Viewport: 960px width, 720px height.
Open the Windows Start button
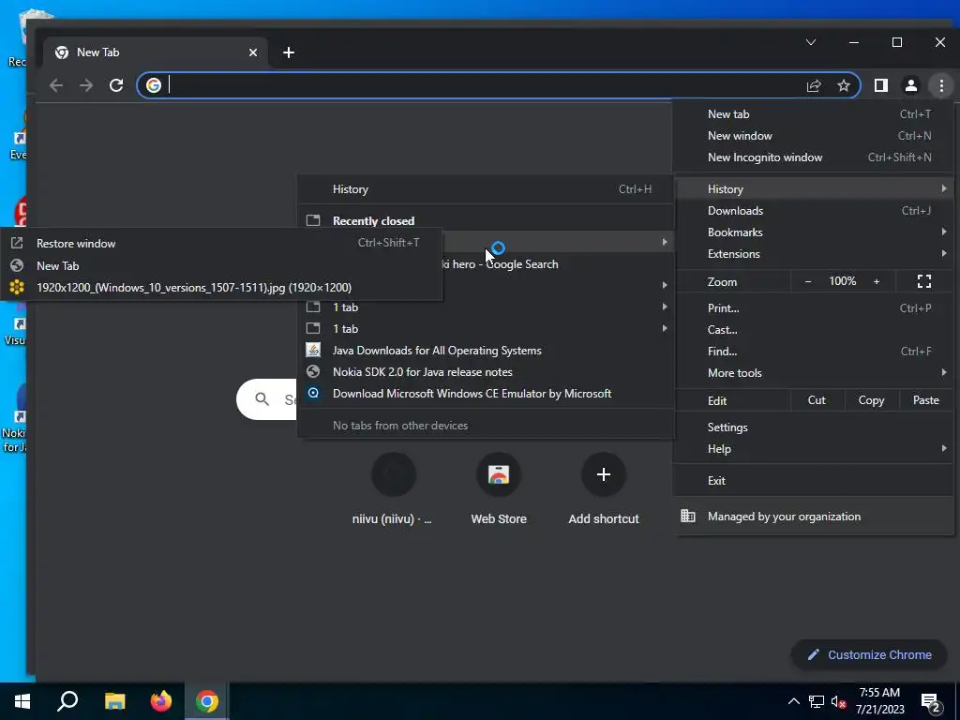tap(22, 701)
